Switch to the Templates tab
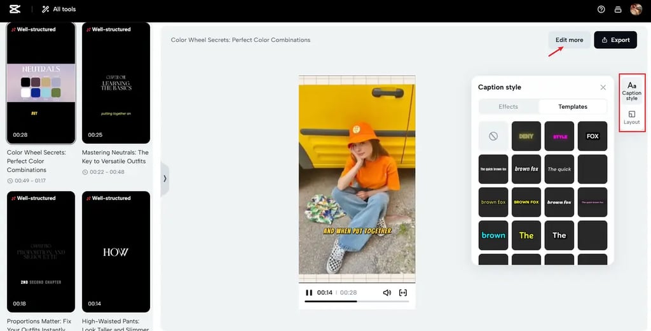Viewport: 651px width, 331px height. [x=573, y=107]
